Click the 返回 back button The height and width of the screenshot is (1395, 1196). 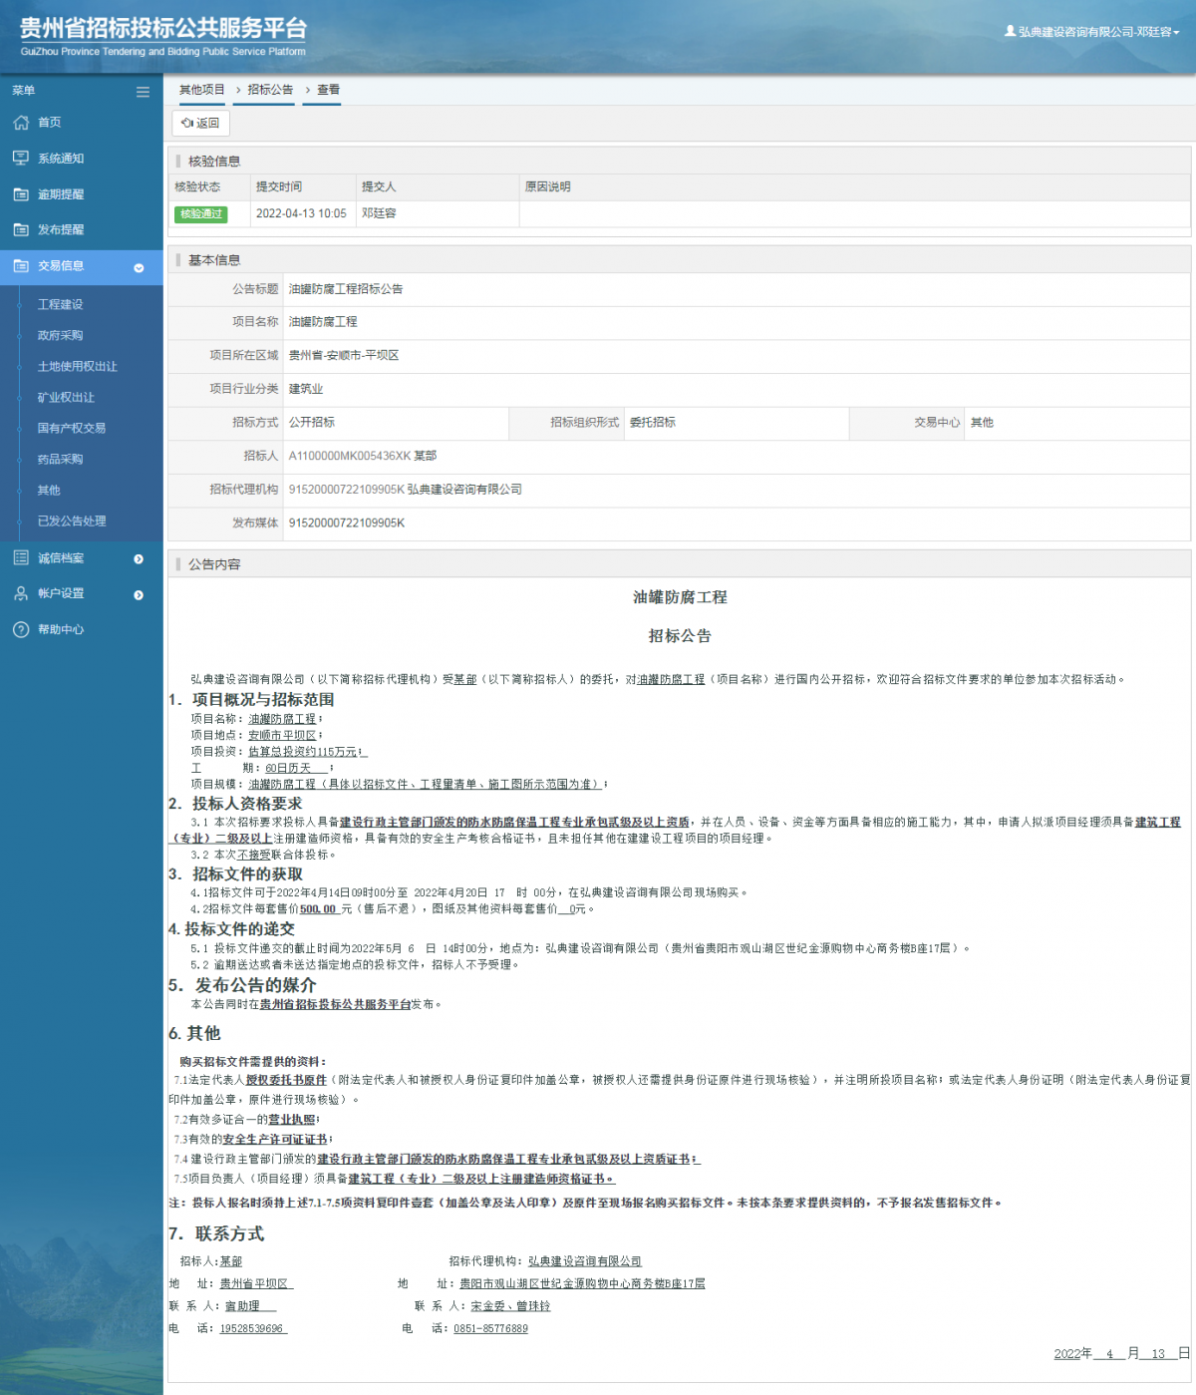click(200, 123)
